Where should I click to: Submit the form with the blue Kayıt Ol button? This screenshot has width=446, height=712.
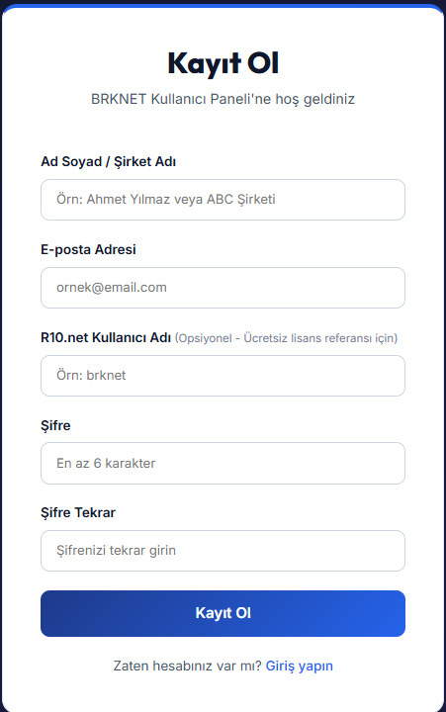point(223,613)
